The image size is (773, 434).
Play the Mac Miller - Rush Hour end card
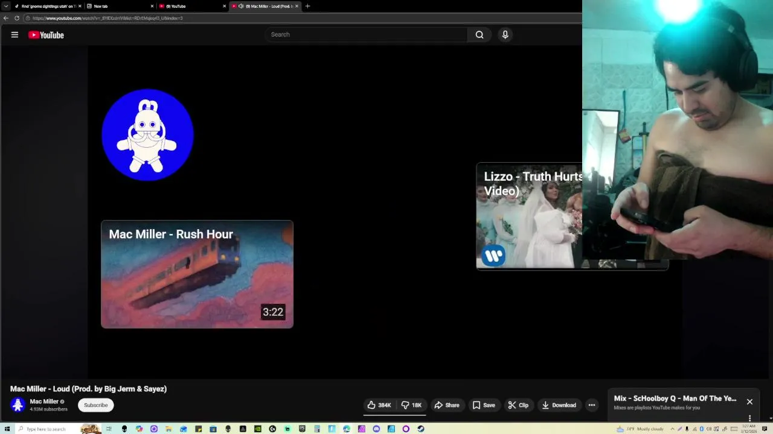[x=197, y=274]
